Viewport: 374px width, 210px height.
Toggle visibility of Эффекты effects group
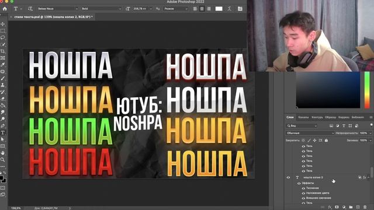pyautogui.click(x=299, y=183)
